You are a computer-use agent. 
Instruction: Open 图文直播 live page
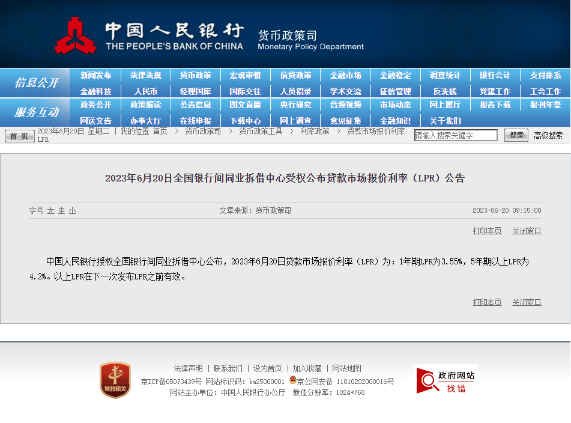click(x=246, y=105)
